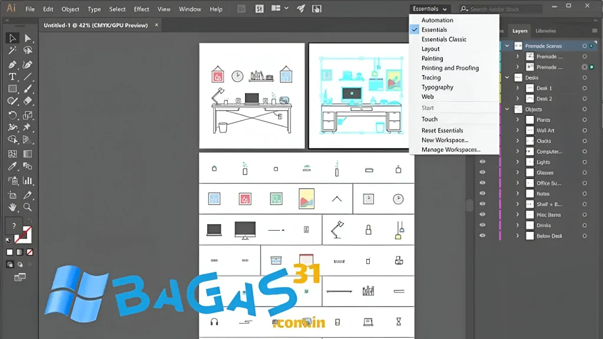Select the Eyedropper tool
The height and width of the screenshot is (339, 603).
pyautogui.click(x=12, y=166)
